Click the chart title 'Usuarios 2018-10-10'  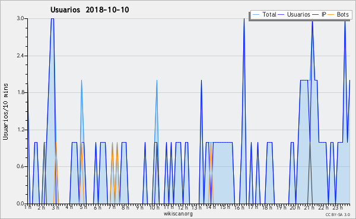tap(90, 9)
